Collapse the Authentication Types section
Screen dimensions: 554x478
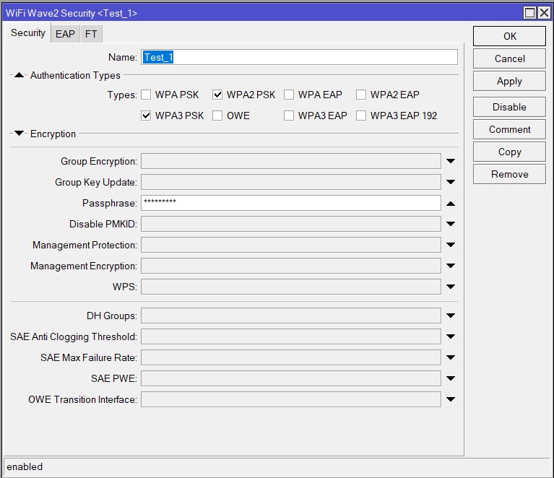pyautogui.click(x=20, y=75)
